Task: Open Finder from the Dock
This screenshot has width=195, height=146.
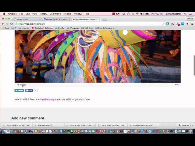Action: coord(4,131)
